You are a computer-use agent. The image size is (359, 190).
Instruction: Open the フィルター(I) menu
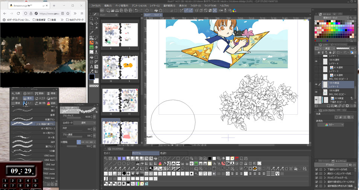[195, 6]
